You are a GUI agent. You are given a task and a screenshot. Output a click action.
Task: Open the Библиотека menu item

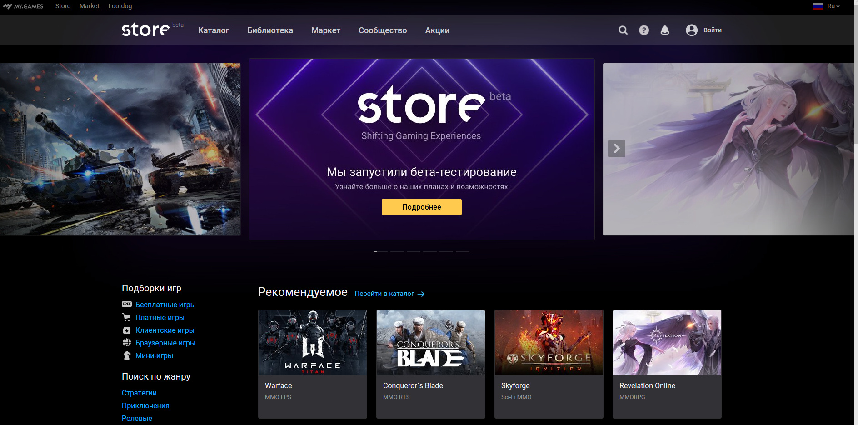click(270, 30)
